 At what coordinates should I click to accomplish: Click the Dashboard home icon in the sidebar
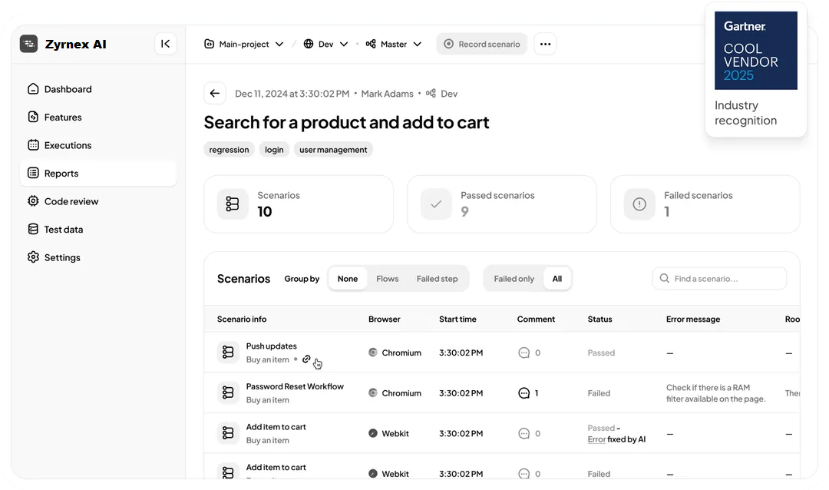(x=33, y=89)
